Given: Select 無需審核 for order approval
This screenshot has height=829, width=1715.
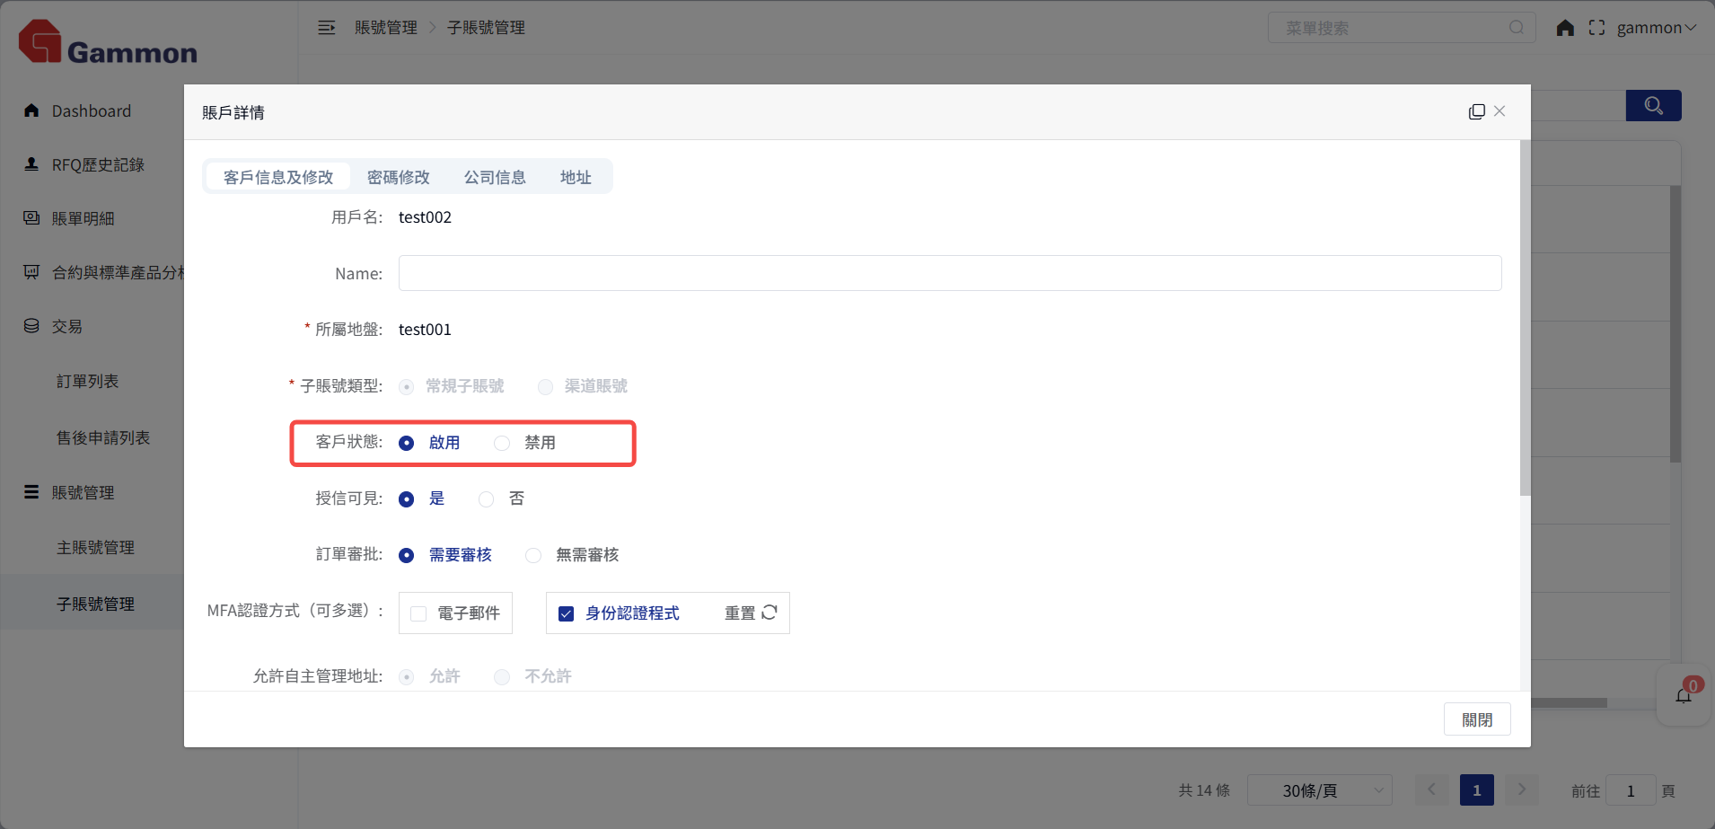Looking at the screenshot, I should click(533, 555).
